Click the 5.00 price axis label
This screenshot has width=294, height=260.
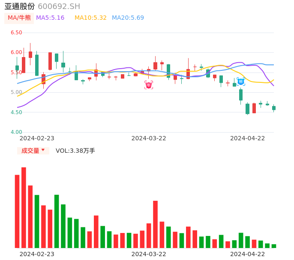[16, 92]
